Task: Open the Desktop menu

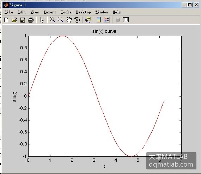Action: [x=84, y=12]
